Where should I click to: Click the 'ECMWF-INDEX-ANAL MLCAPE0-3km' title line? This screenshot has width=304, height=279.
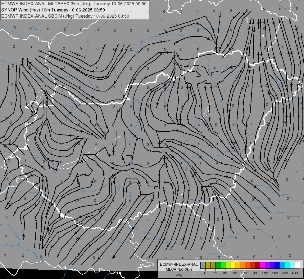(74, 4)
